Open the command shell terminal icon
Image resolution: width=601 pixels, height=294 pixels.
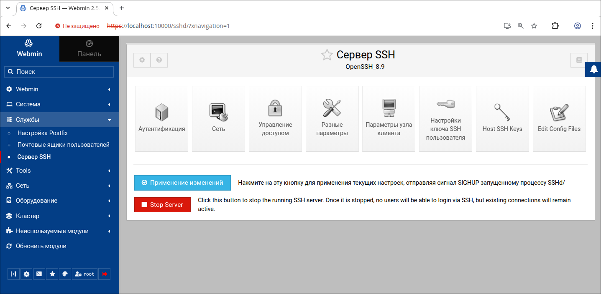click(x=39, y=274)
